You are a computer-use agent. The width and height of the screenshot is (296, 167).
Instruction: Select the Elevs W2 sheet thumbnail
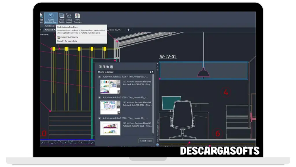point(110,107)
